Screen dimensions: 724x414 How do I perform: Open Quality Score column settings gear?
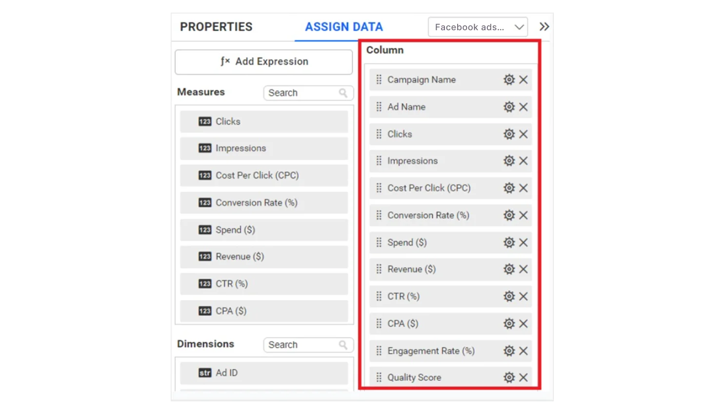(x=509, y=377)
